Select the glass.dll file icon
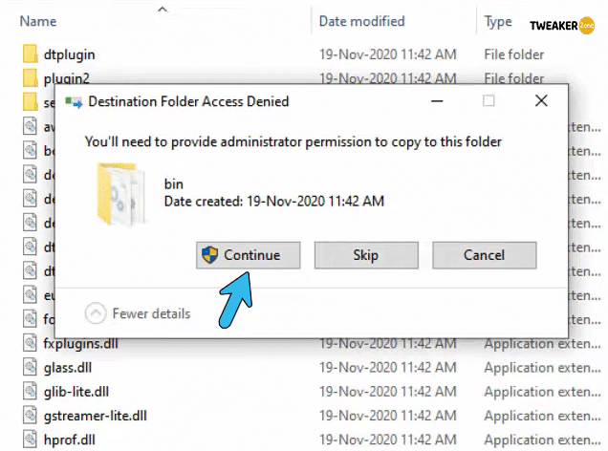608x451 pixels. pyautogui.click(x=30, y=367)
